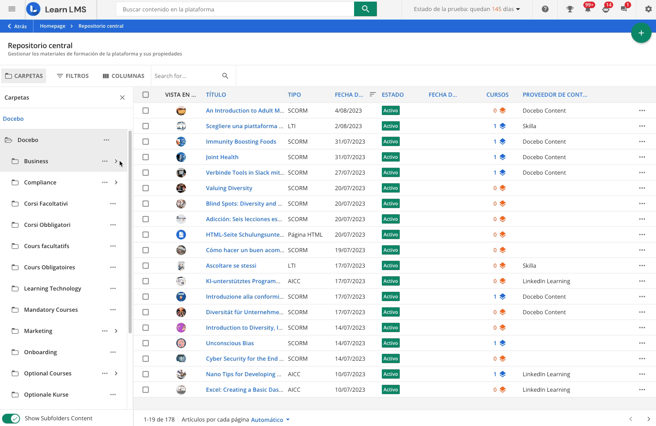
Task: Select checkbox for Joint Health row
Action: coord(146,157)
